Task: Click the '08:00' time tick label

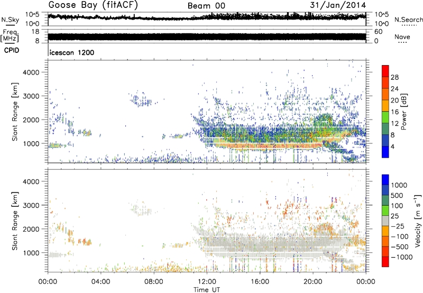Action: (154, 282)
